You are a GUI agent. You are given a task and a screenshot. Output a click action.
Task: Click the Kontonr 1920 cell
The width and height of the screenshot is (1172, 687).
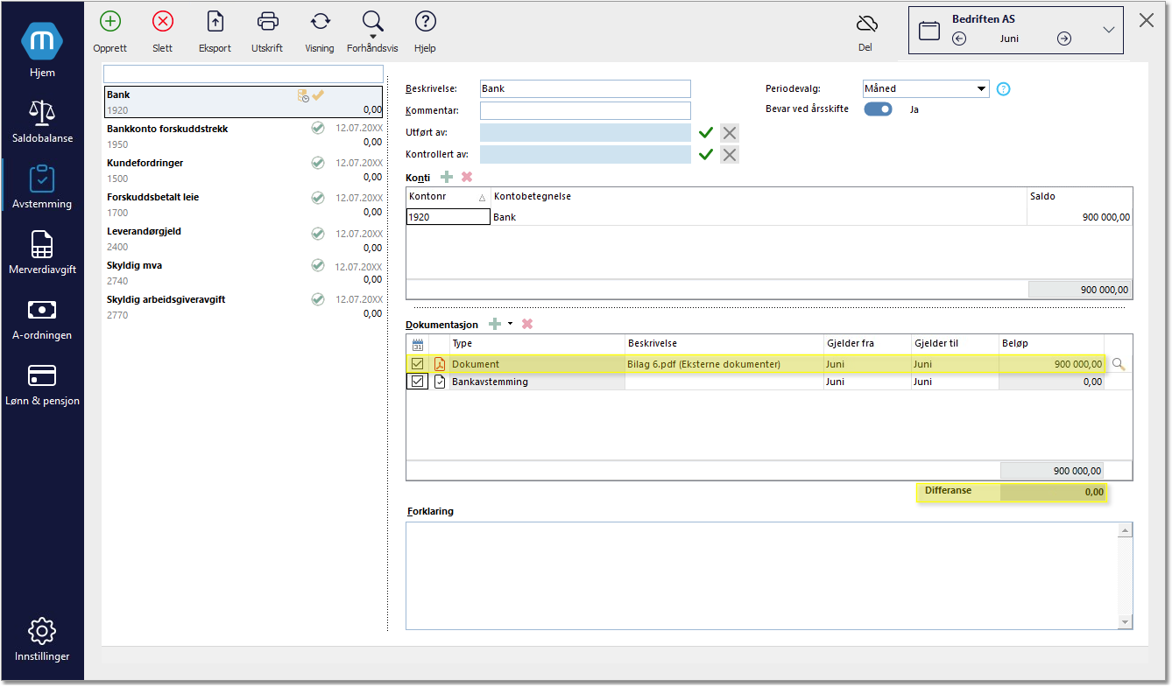click(448, 216)
